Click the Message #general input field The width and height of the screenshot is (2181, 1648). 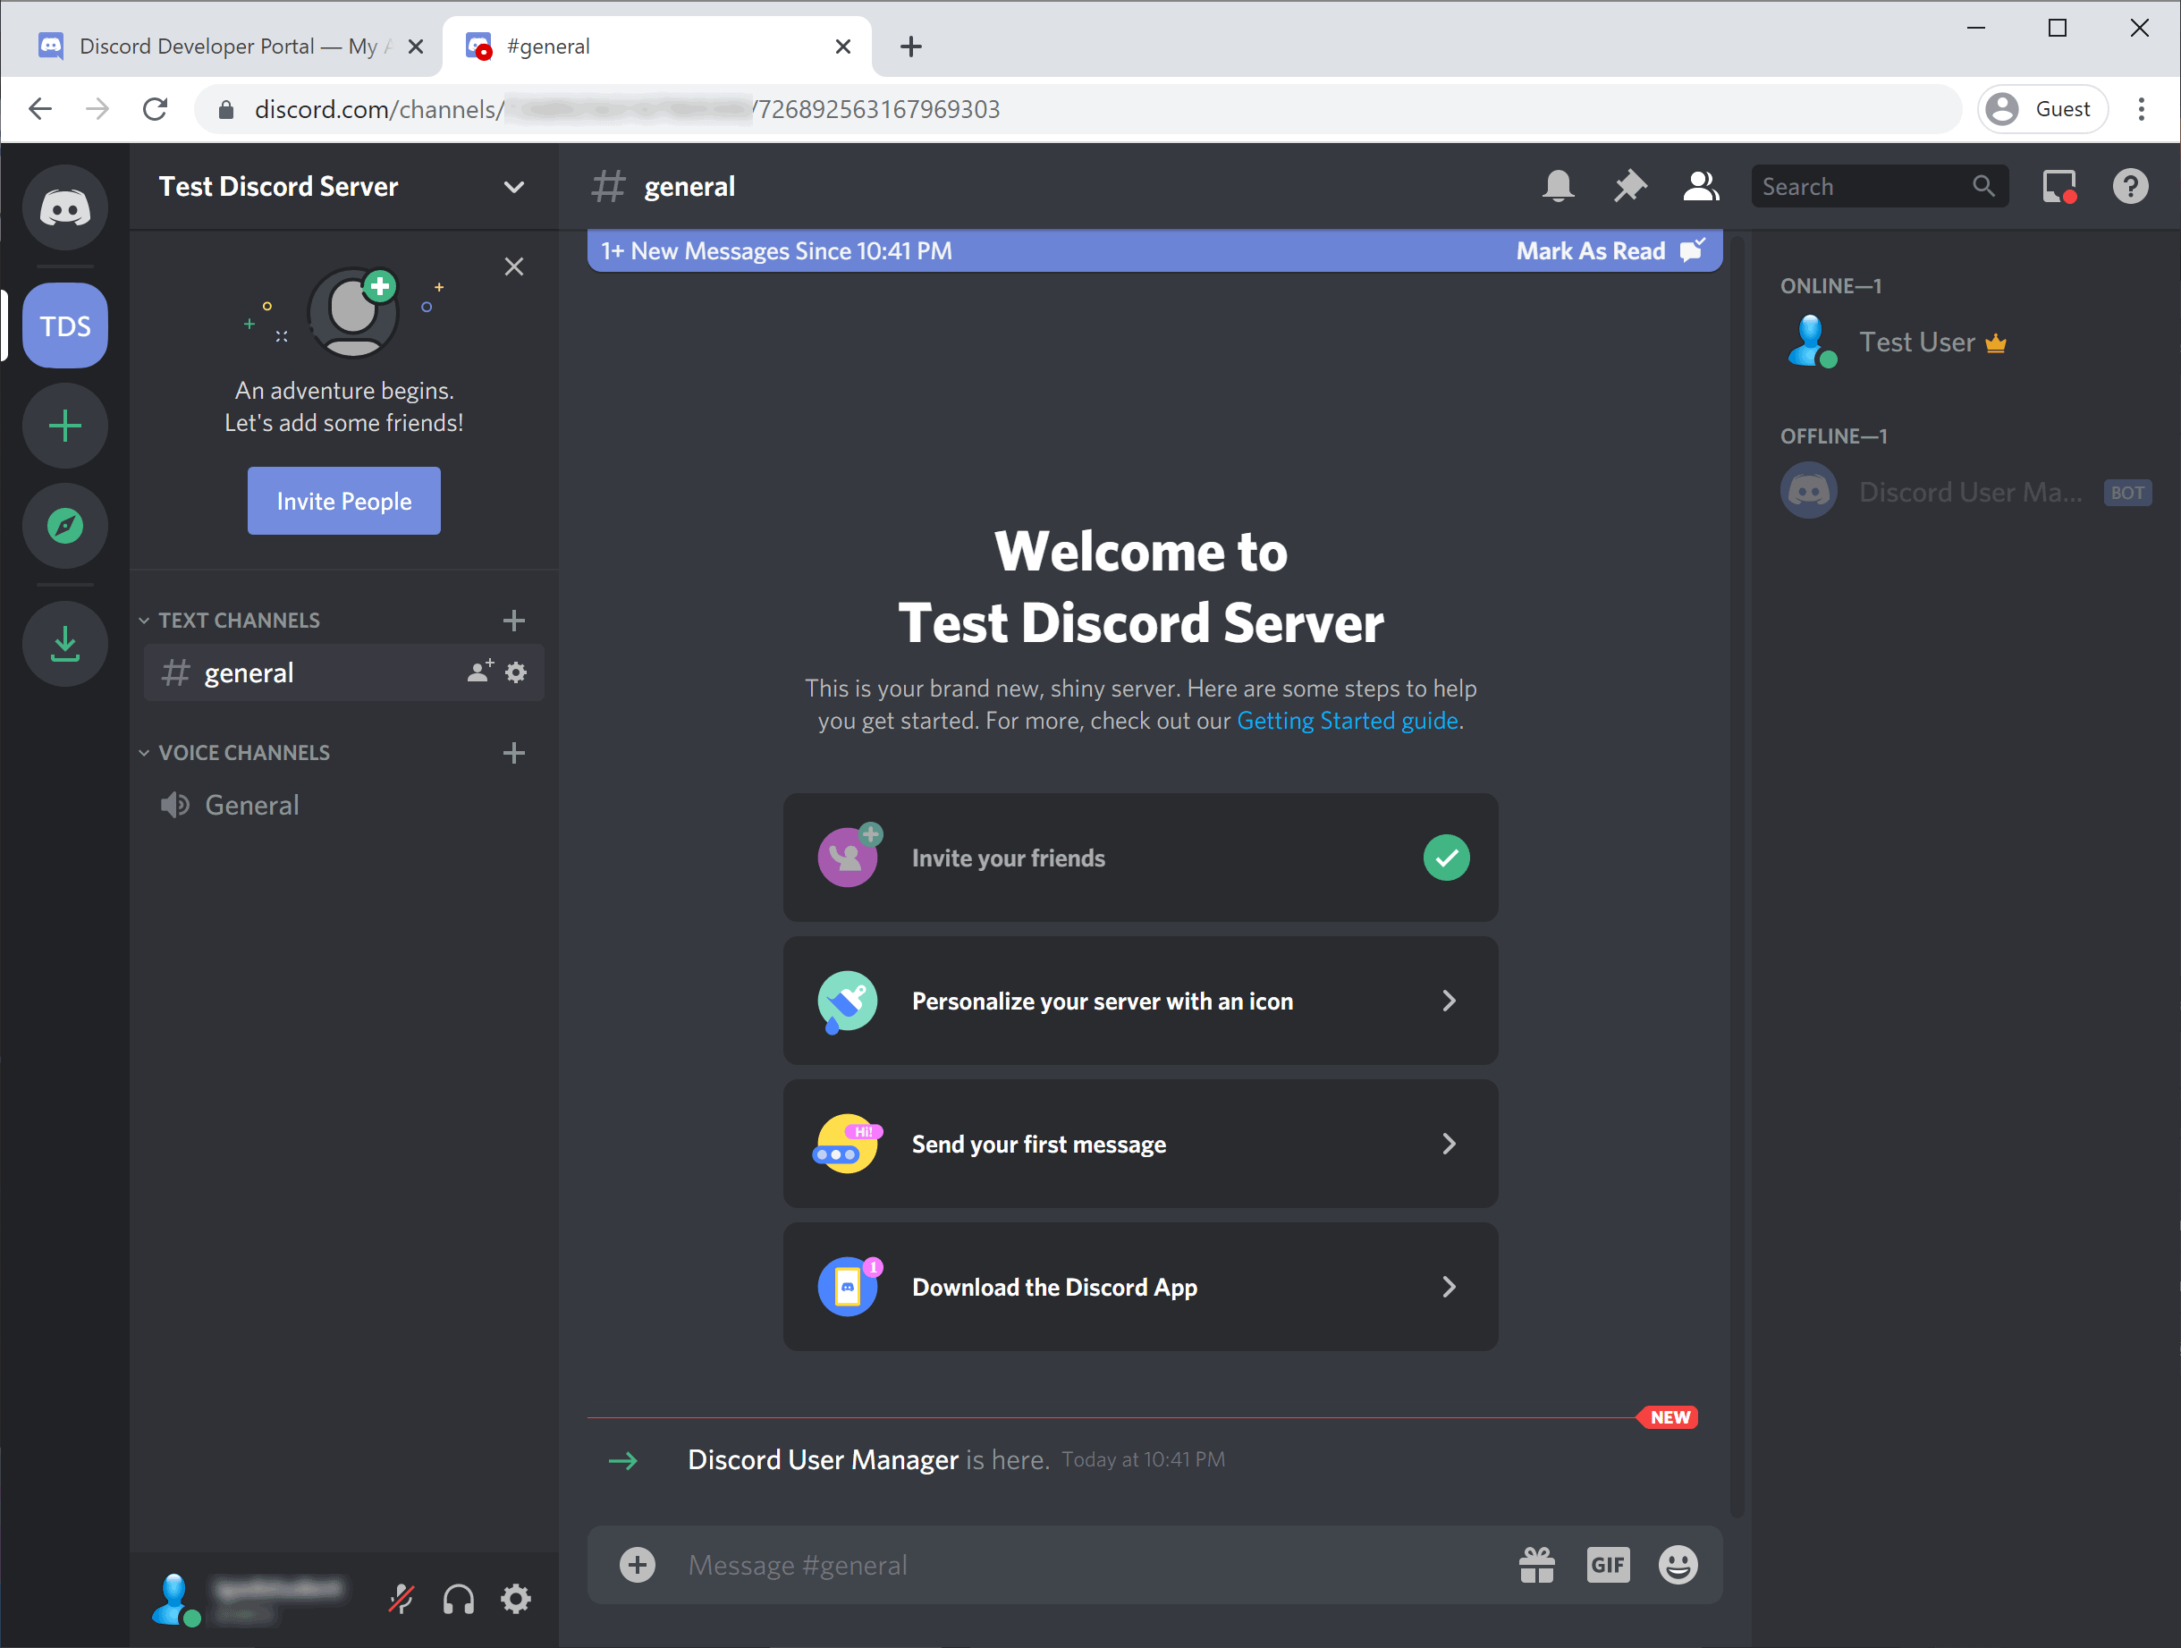coord(1085,1565)
